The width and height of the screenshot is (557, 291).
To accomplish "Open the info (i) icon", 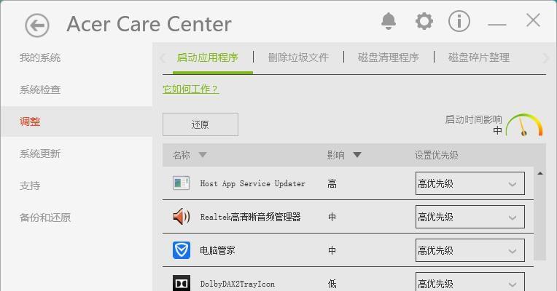I will click(459, 21).
